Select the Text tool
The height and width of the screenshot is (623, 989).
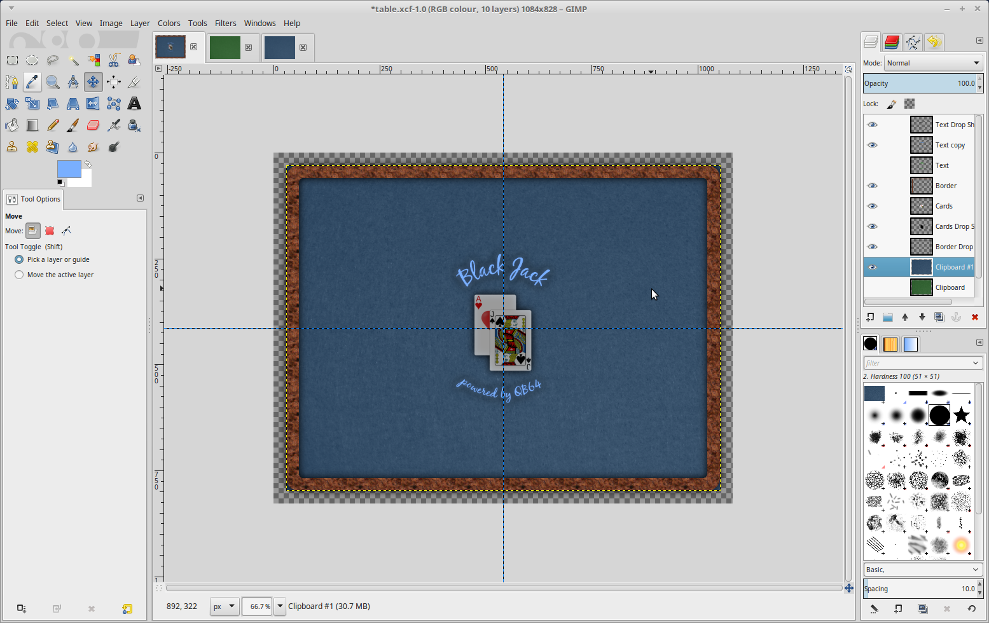tap(134, 104)
